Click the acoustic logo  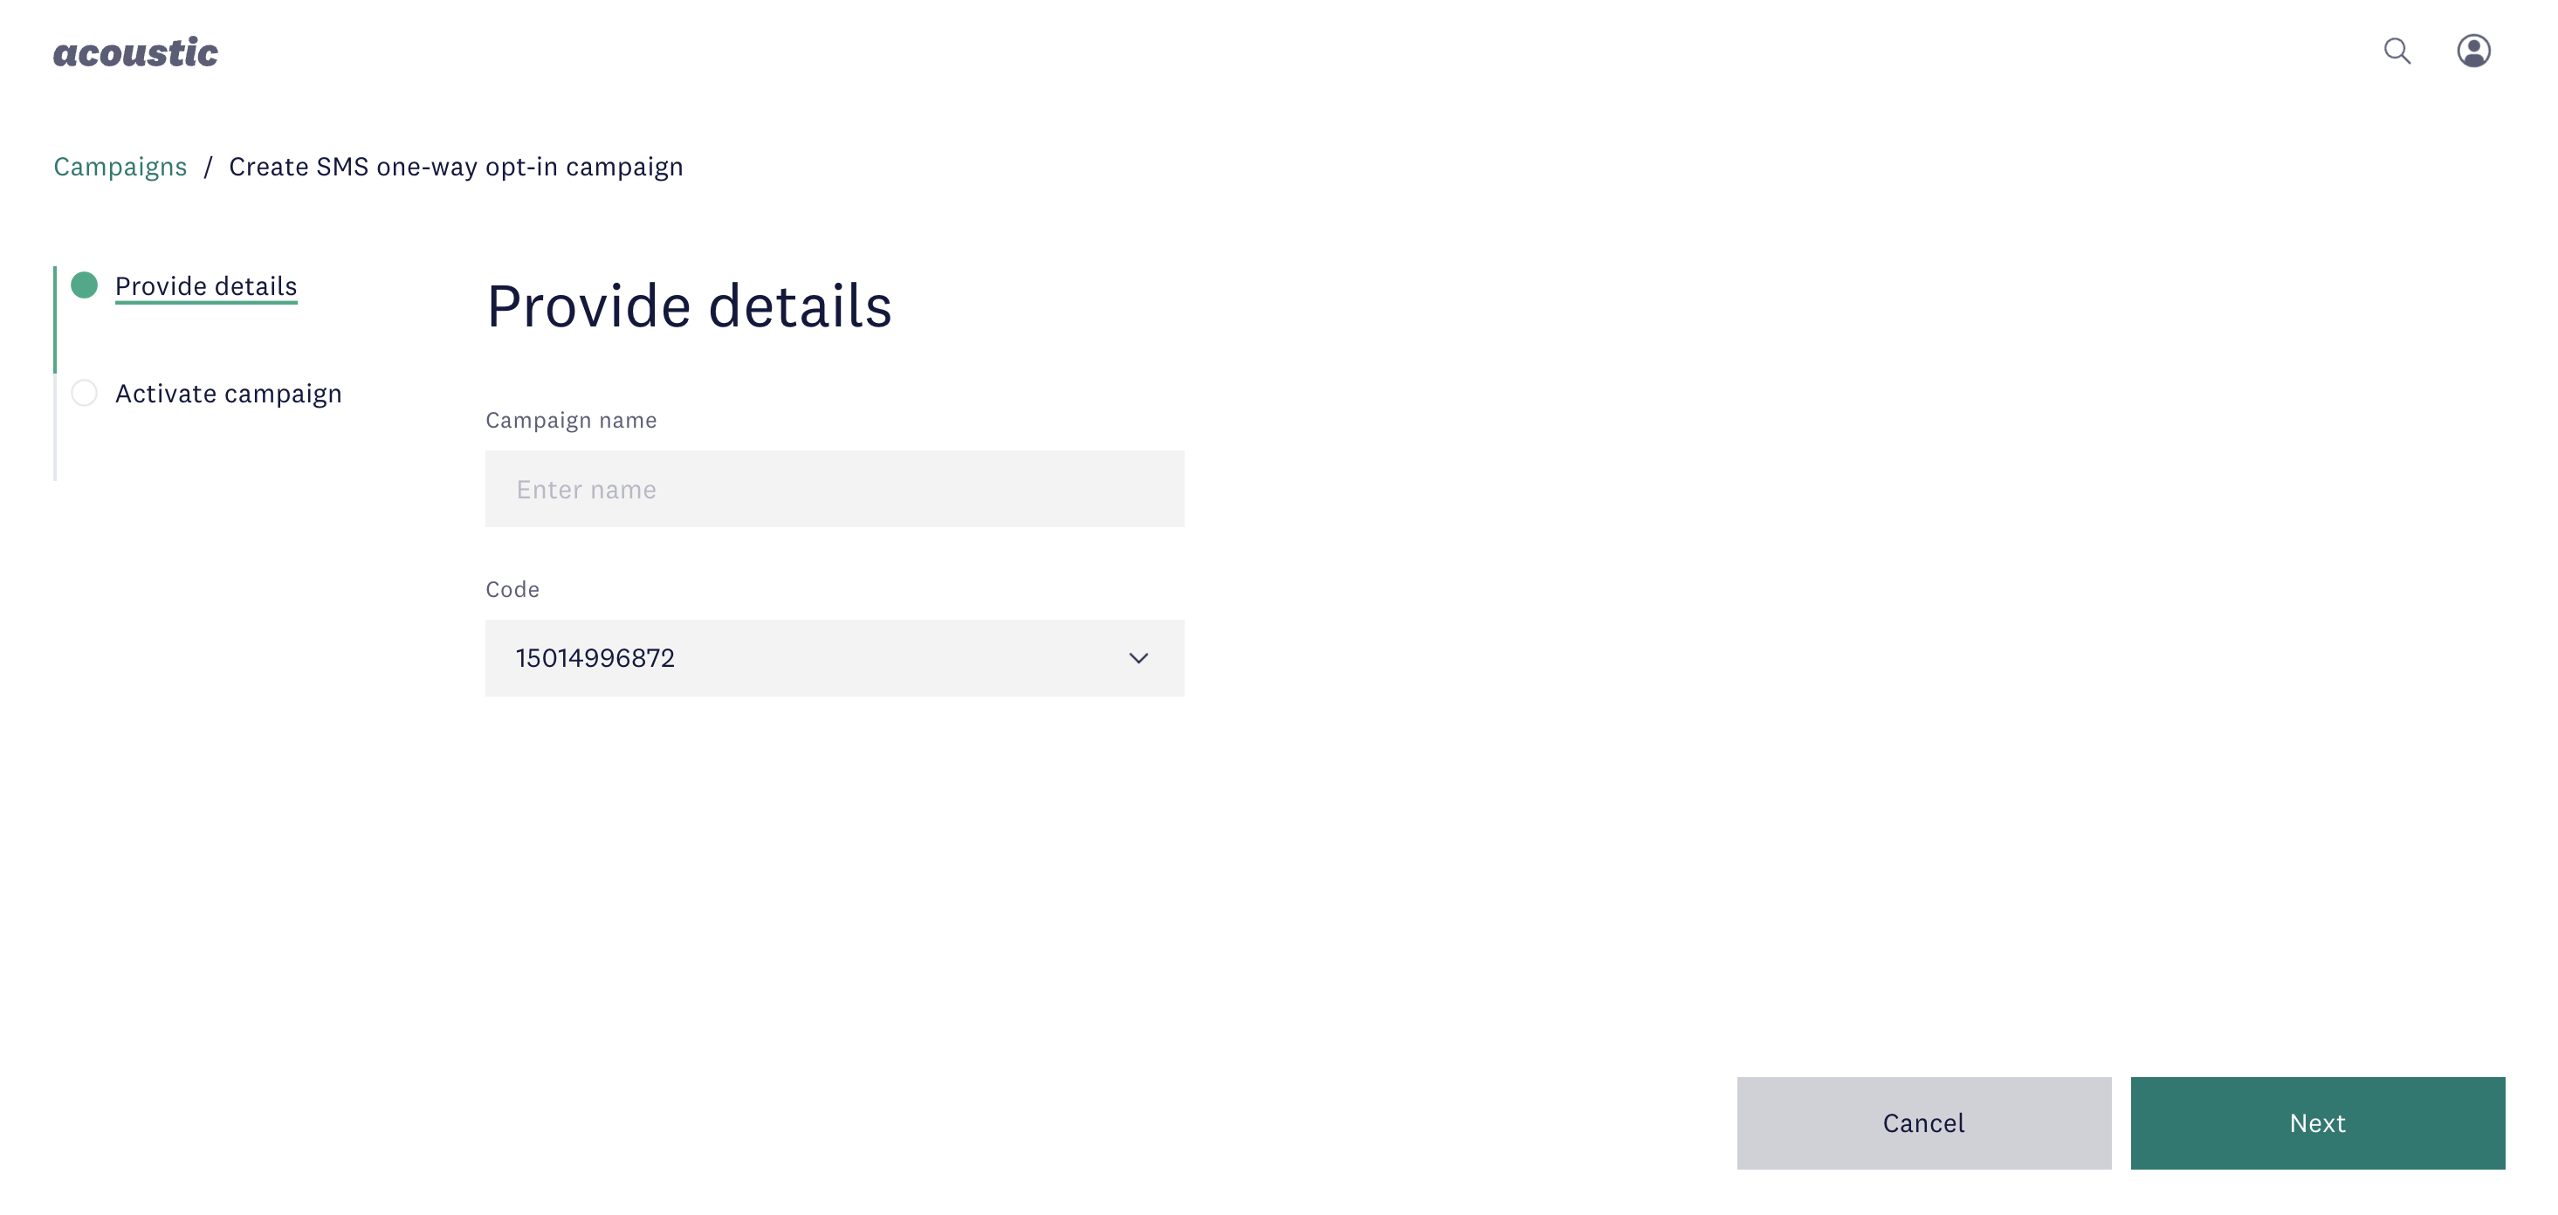(x=136, y=52)
